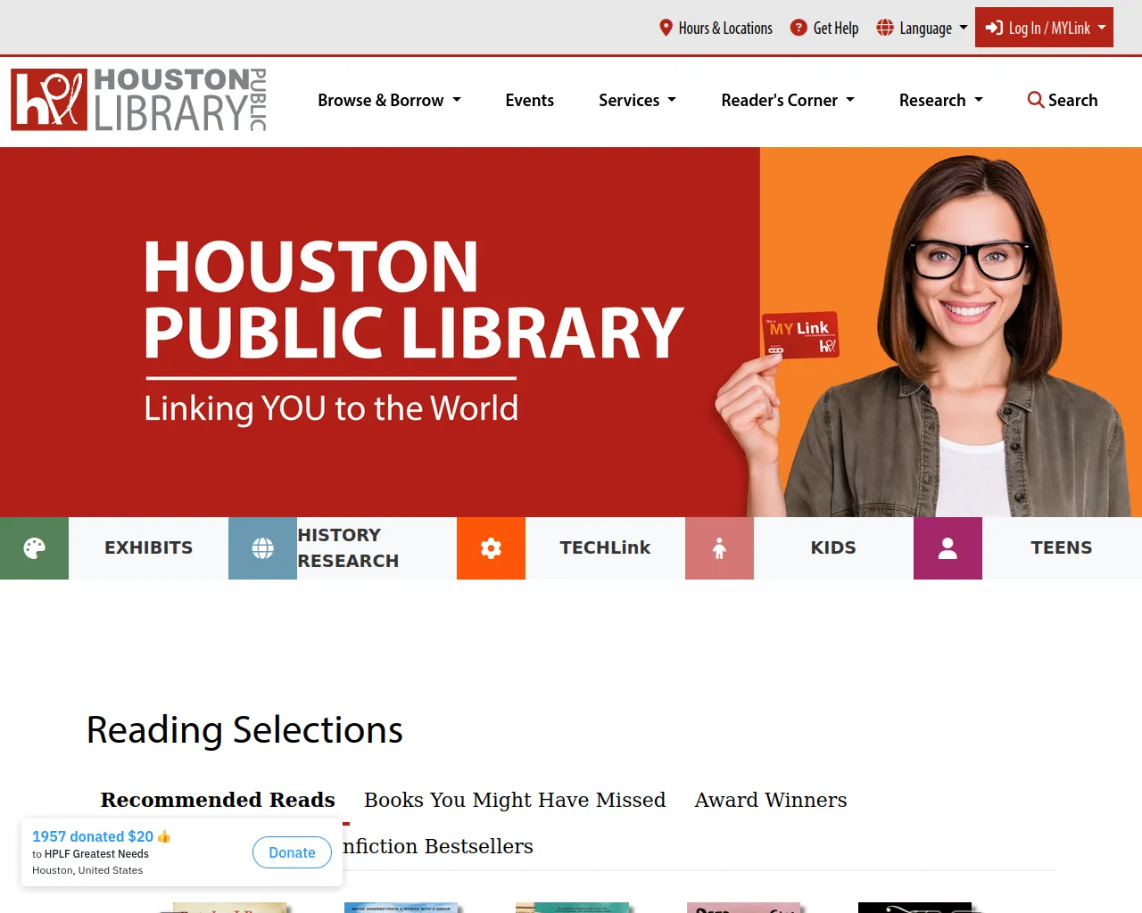Select the Nonfiction Bestsellers tab
The image size is (1142, 913).
point(438,846)
